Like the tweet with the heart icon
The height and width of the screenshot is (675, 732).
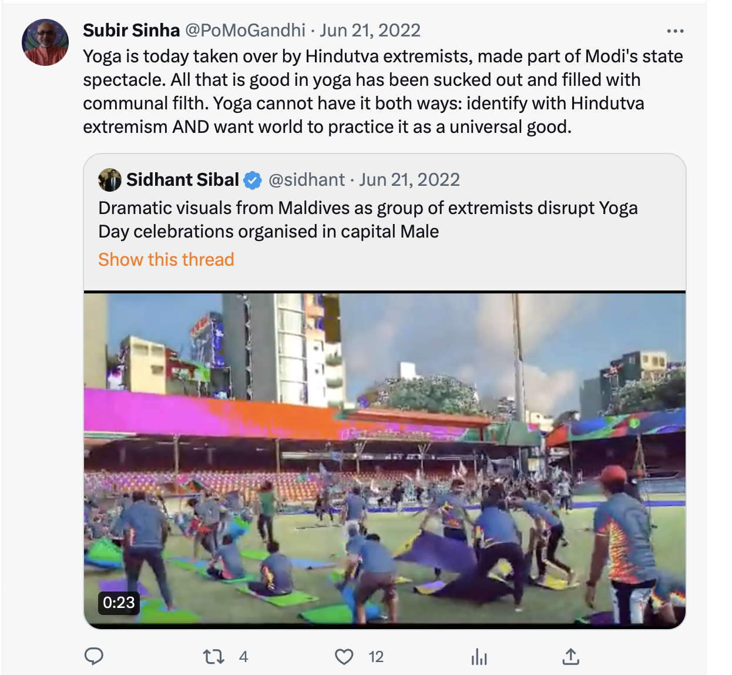(x=344, y=656)
